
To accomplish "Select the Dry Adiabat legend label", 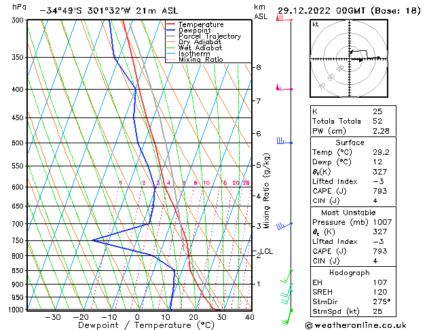I will [x=200, y=42].
